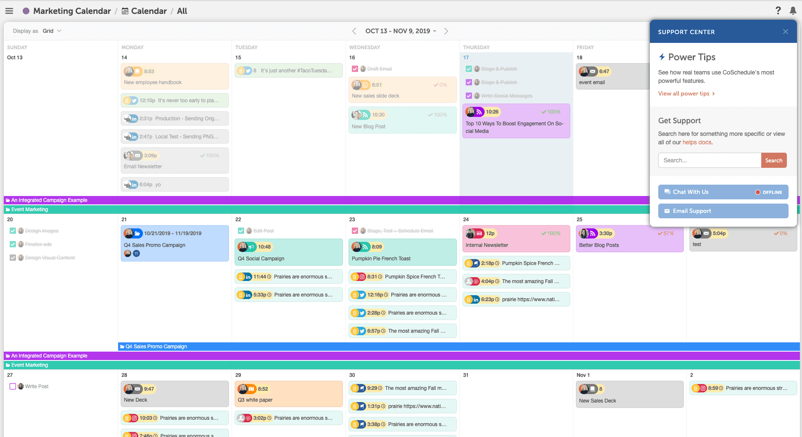This screenshot has height=437, width=802.
Task: Click the help question mark icon
Action: pos(778,11)
